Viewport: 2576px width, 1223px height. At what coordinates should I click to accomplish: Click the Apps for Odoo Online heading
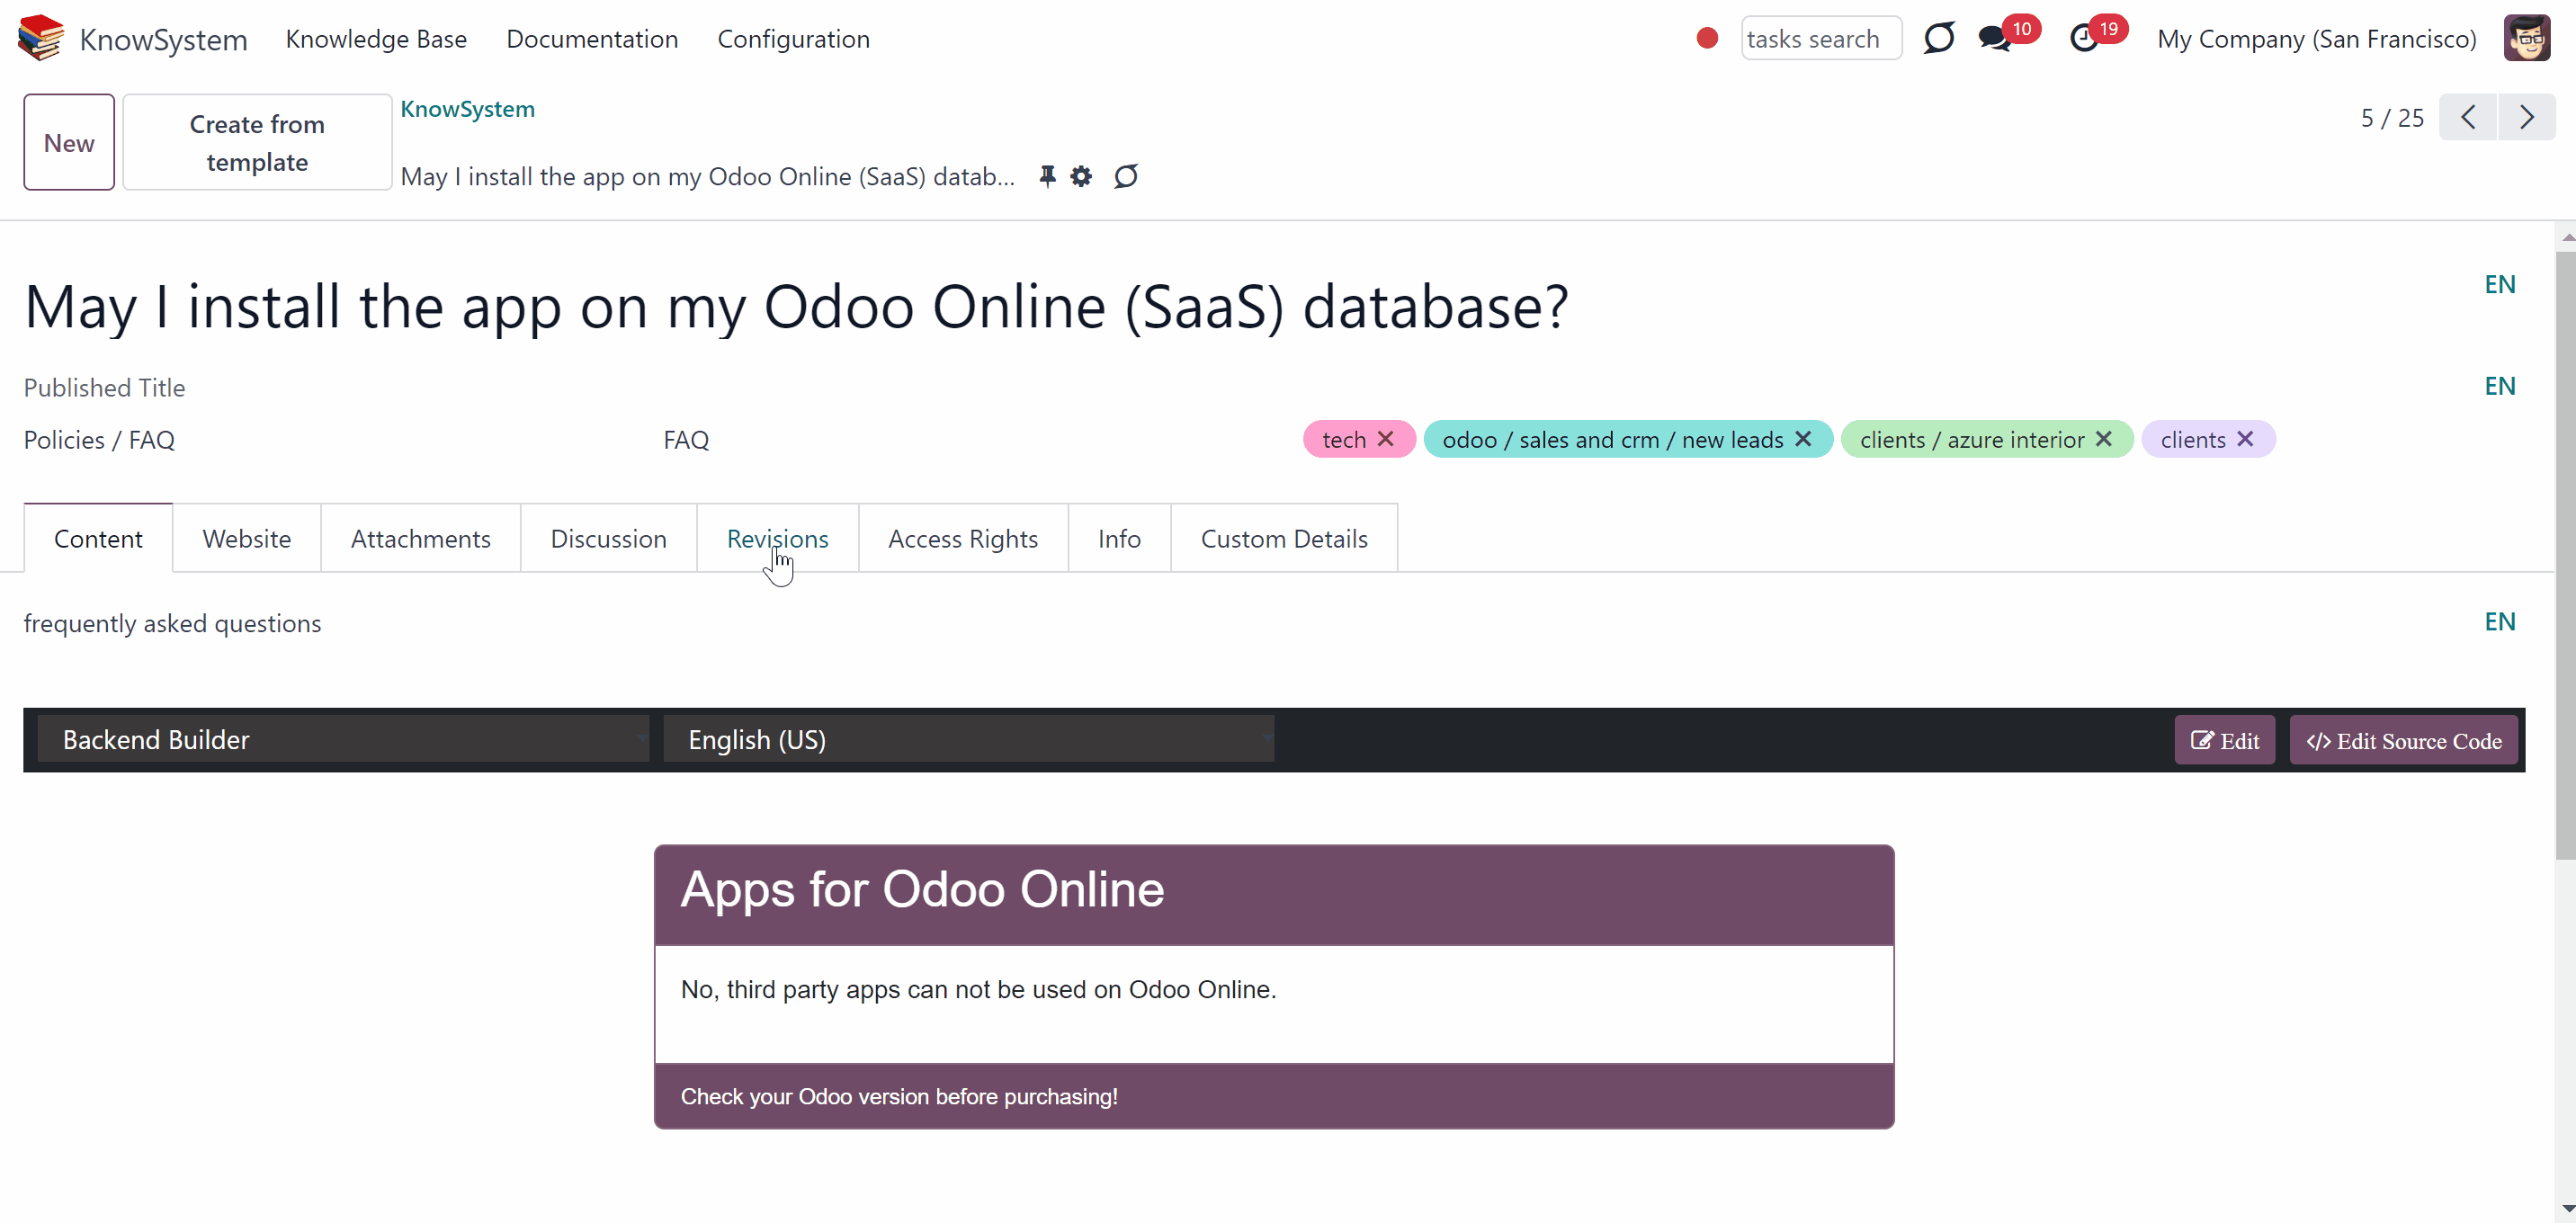(922, 889)
